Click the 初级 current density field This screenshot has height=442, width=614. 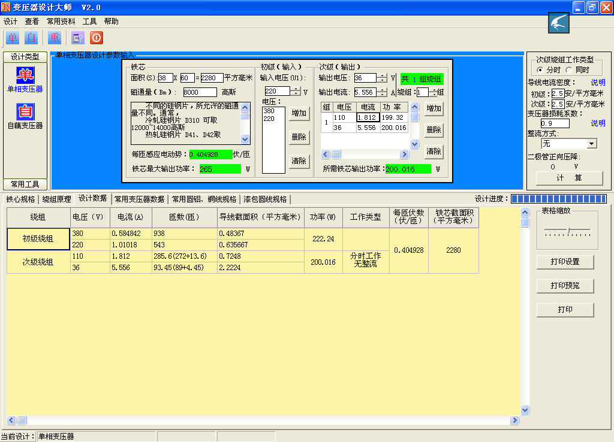558,93
